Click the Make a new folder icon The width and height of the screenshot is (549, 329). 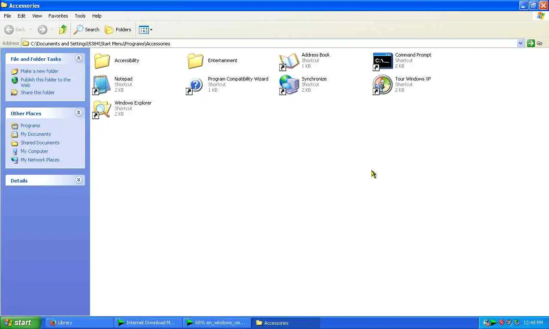tap(15, 71)
